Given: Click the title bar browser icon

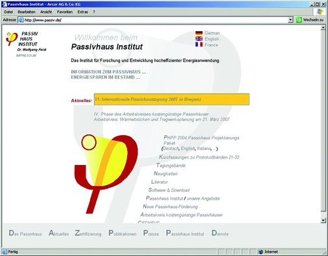Looking at the screenshot, I should [5, 5].
